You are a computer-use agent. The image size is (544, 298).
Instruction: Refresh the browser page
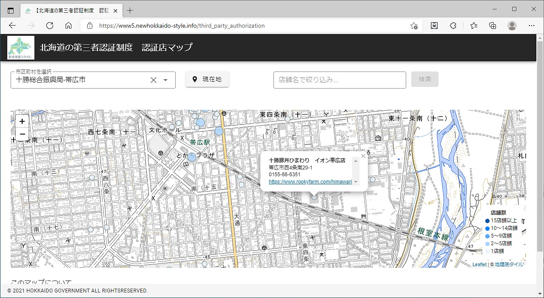(x=50, y=26)
